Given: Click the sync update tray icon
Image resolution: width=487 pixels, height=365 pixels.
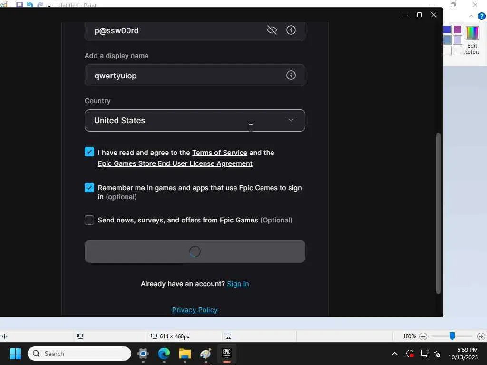Looking at the screenshot, I should (409, 354).
